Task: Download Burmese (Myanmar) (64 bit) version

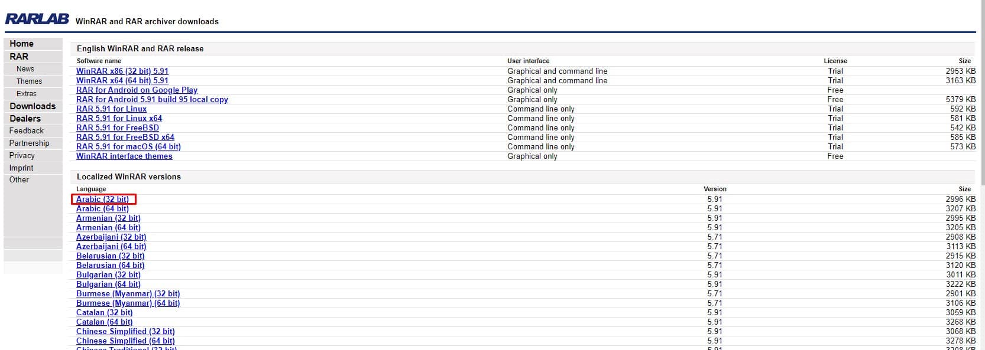Action: (128, 303)
